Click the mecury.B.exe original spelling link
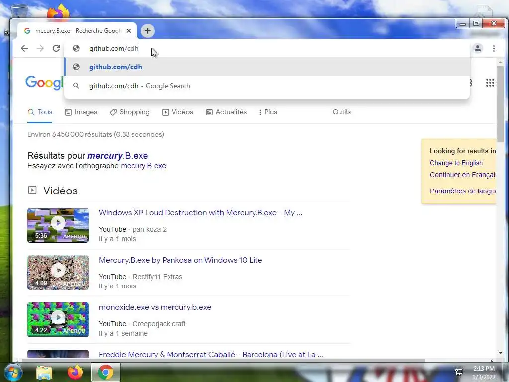This screenshot has width=509, height=382. click(143, 166)
